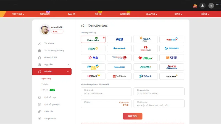The width and height of the screenshot is (221, 124).
Task: Select Thẻ cào withdrawal sub-item
Action: (x=45, y=84)
